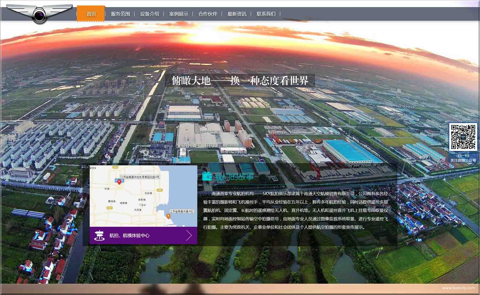
Task: Click the red map location pin
Action: [x=119, y=182]
